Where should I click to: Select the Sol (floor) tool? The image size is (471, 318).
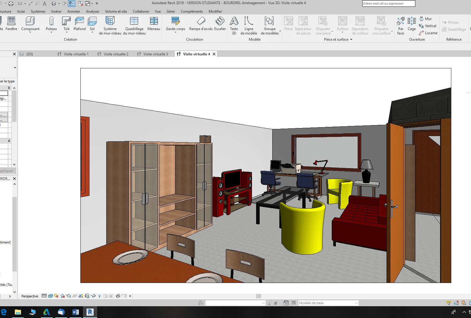(x=92, y=23)
